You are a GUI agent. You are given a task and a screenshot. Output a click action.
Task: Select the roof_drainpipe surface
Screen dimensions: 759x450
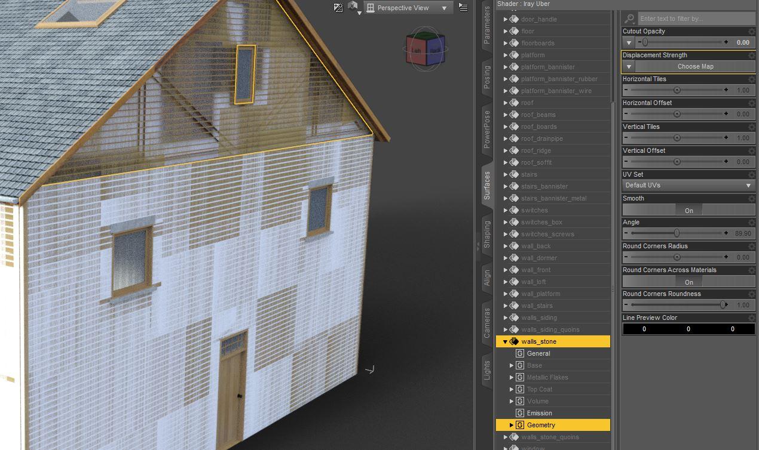coord(542,138)
